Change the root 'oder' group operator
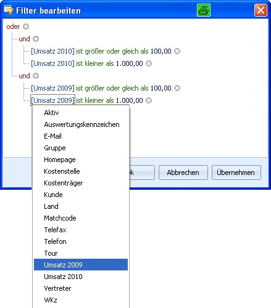This screenshot has width=271, height=308. pyautogui.click(x=13, y=26)
